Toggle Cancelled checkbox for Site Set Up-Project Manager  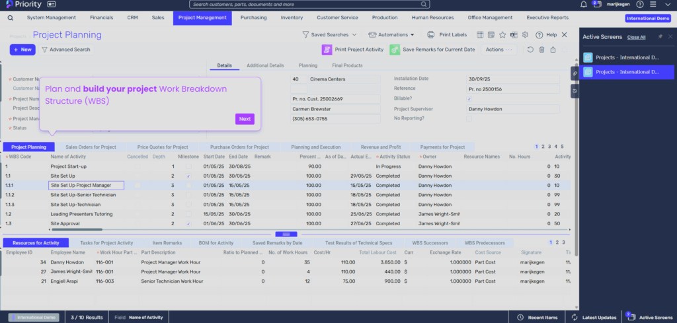(138, 186)
